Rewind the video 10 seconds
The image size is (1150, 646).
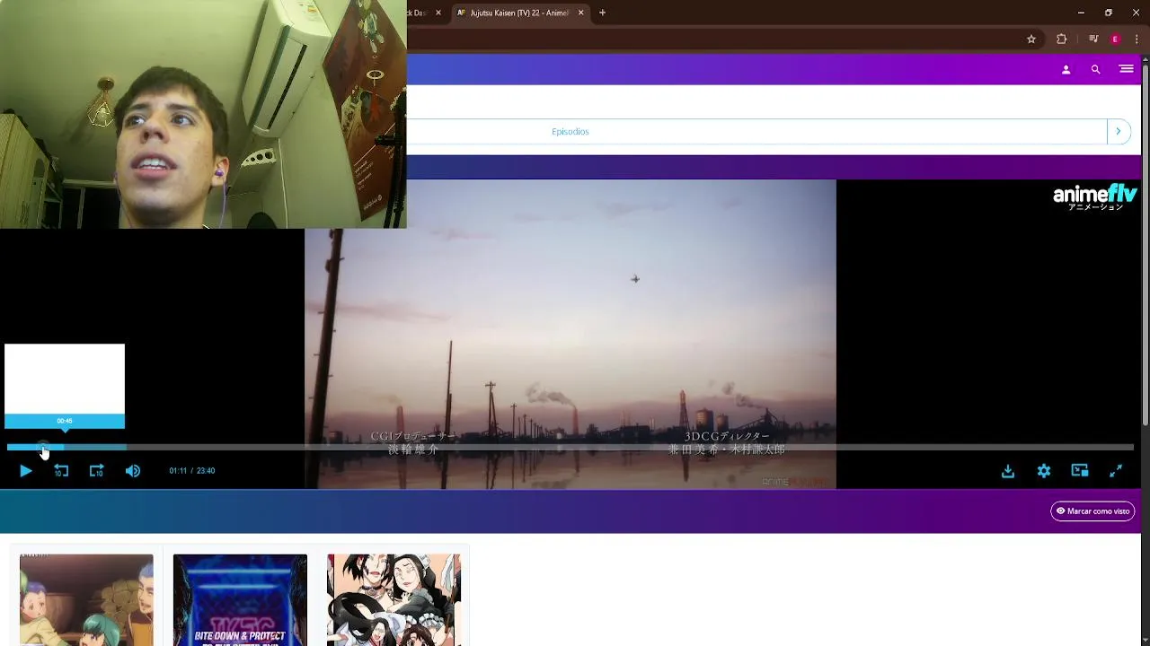coord(61,471)
